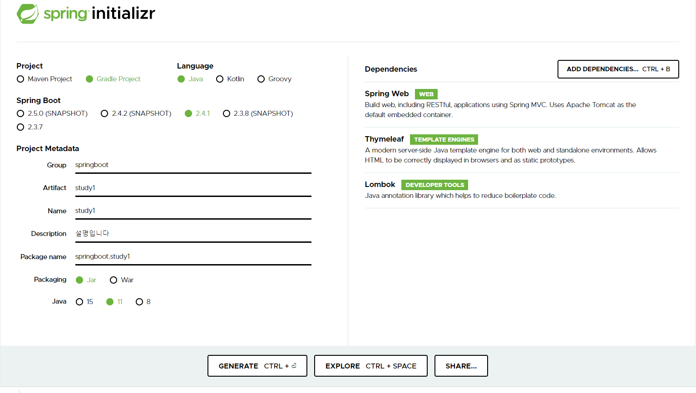Screen dimensions: 696x393
Task: Select Maven Project radio button
Action: pyautogui.click(x=44, y=79)
